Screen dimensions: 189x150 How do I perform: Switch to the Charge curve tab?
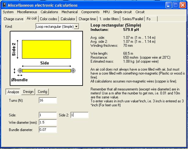click(x=13, y=19)
